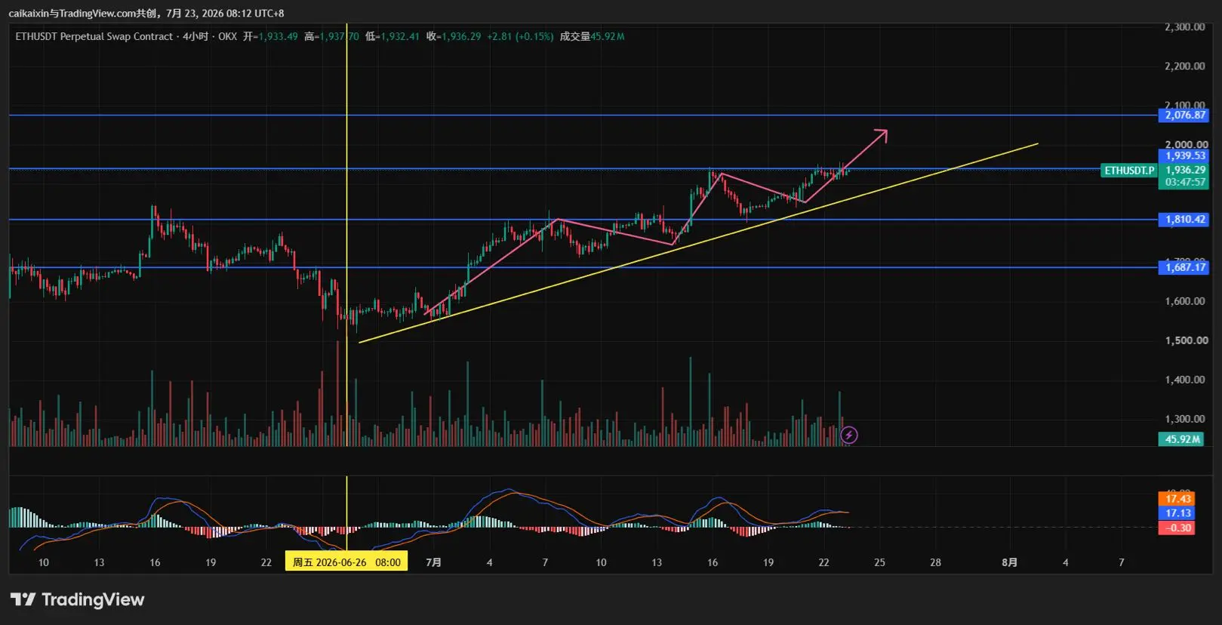The width and height of the screenshot is (1222, 625).
Task: Select the blue 1,687.17 price line label
Action: [x=1184, y=267]
